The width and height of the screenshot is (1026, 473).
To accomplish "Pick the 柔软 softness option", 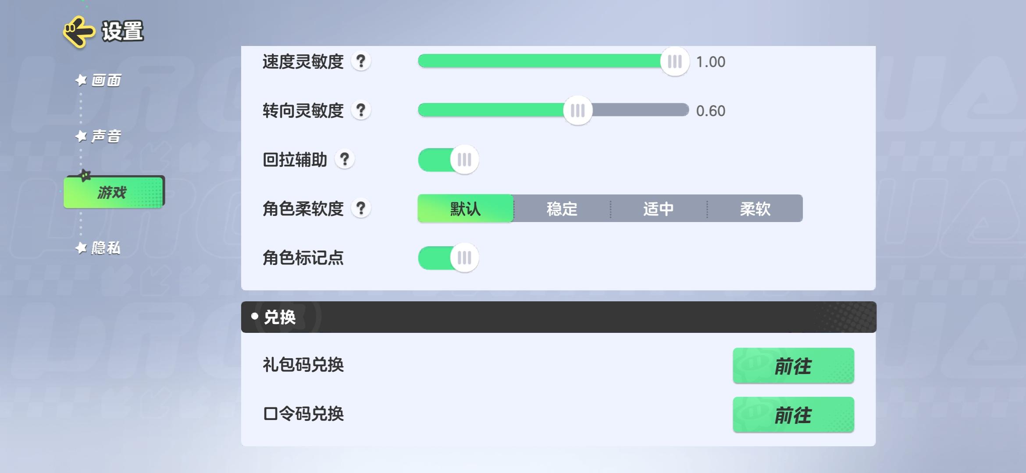I will [755, 208].
